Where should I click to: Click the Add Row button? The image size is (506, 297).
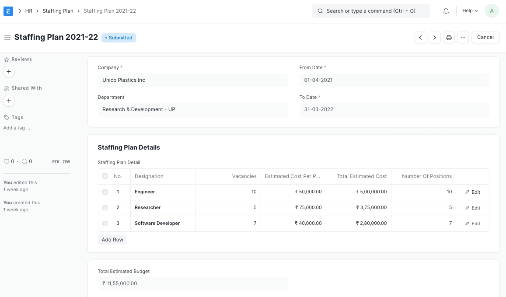(112, 240)
